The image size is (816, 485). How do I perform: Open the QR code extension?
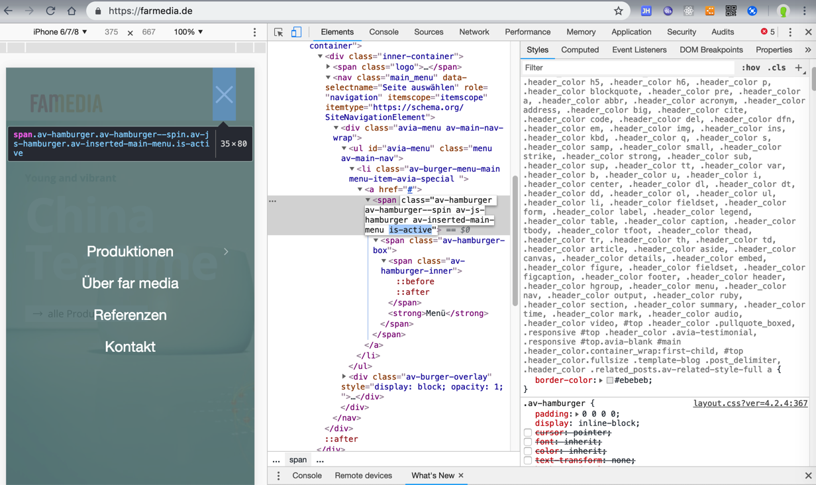pos(731,11)
